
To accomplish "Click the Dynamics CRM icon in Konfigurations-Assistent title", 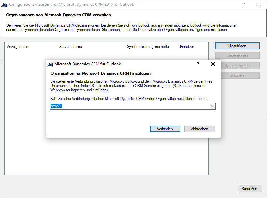I will 4,4.
